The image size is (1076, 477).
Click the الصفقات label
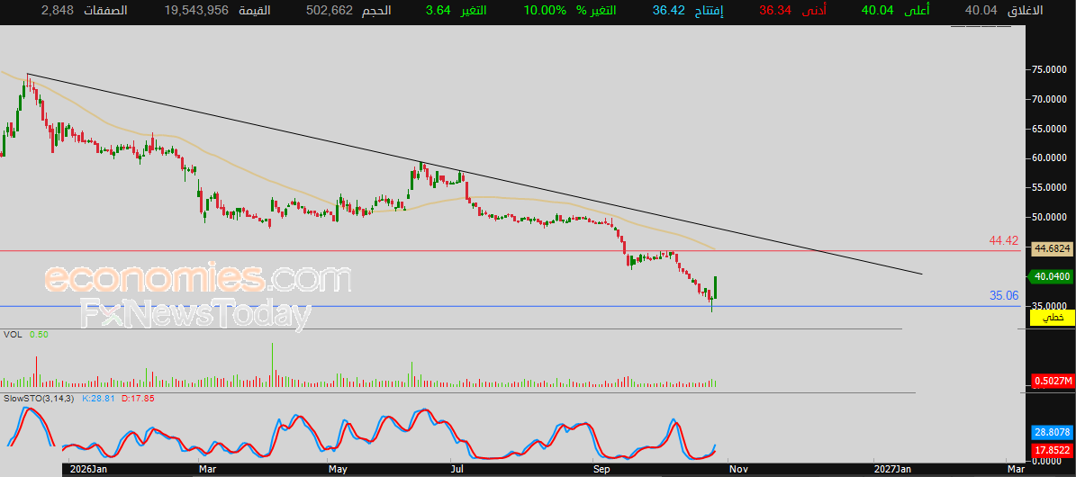coord(106,10)
